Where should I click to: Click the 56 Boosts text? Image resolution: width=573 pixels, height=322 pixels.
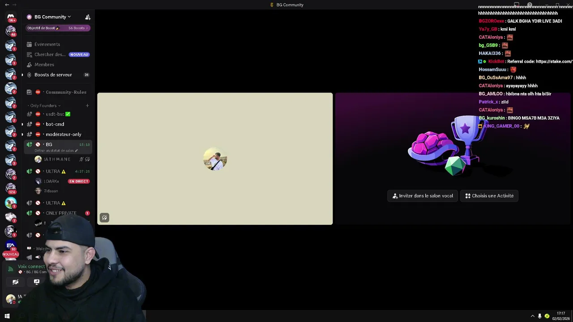(77, 28)
